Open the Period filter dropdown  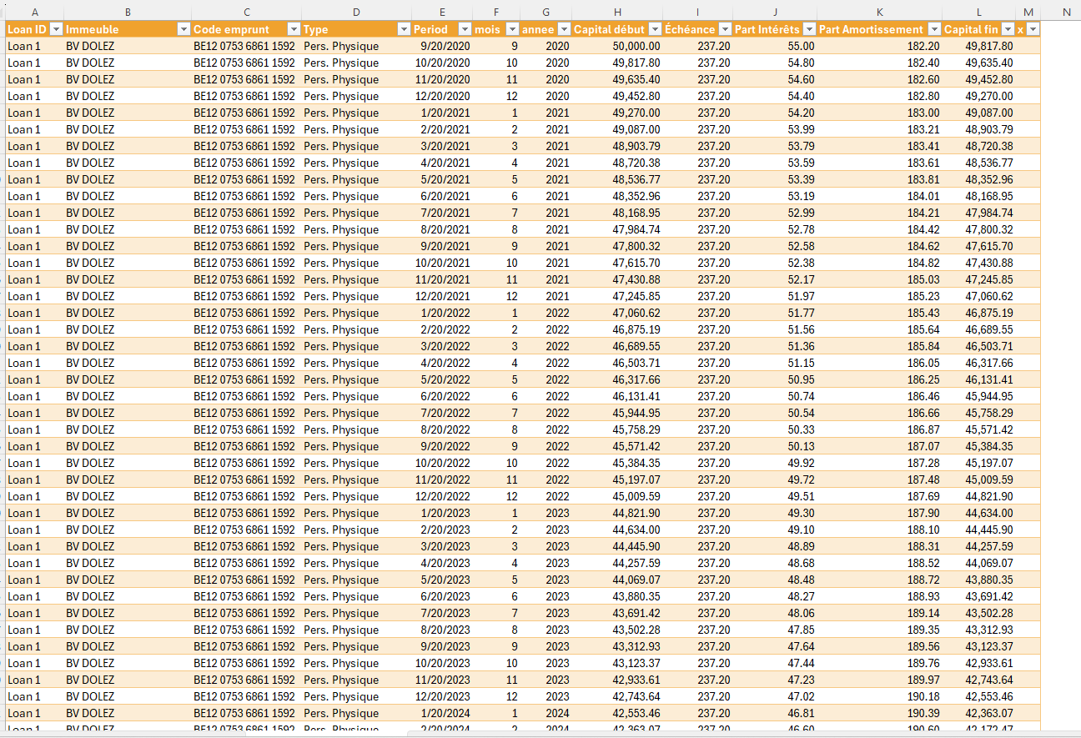[463, 29]
